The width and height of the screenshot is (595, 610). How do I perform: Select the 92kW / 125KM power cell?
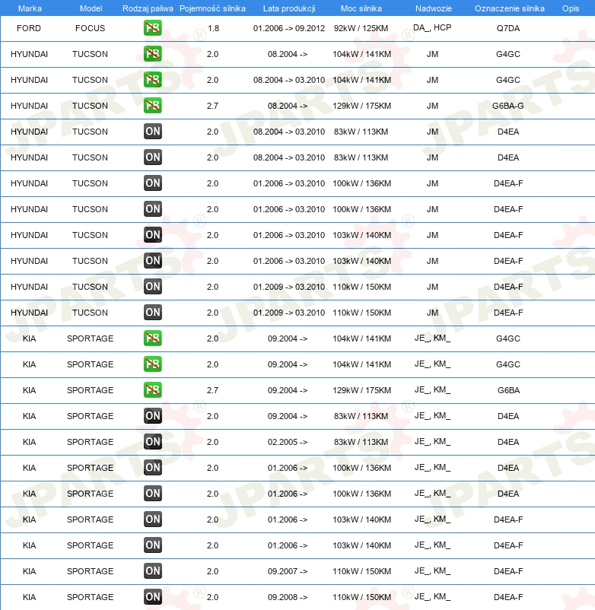point(361,28)
